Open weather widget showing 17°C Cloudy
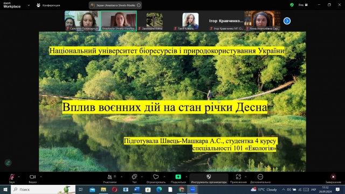Screen dimensions: 345x194 pos(264,189)
